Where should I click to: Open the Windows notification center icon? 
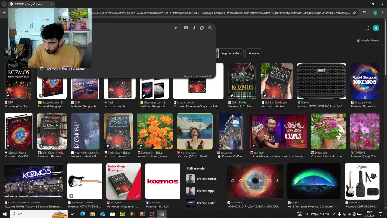pyautogui.click(x=380, y=214)
